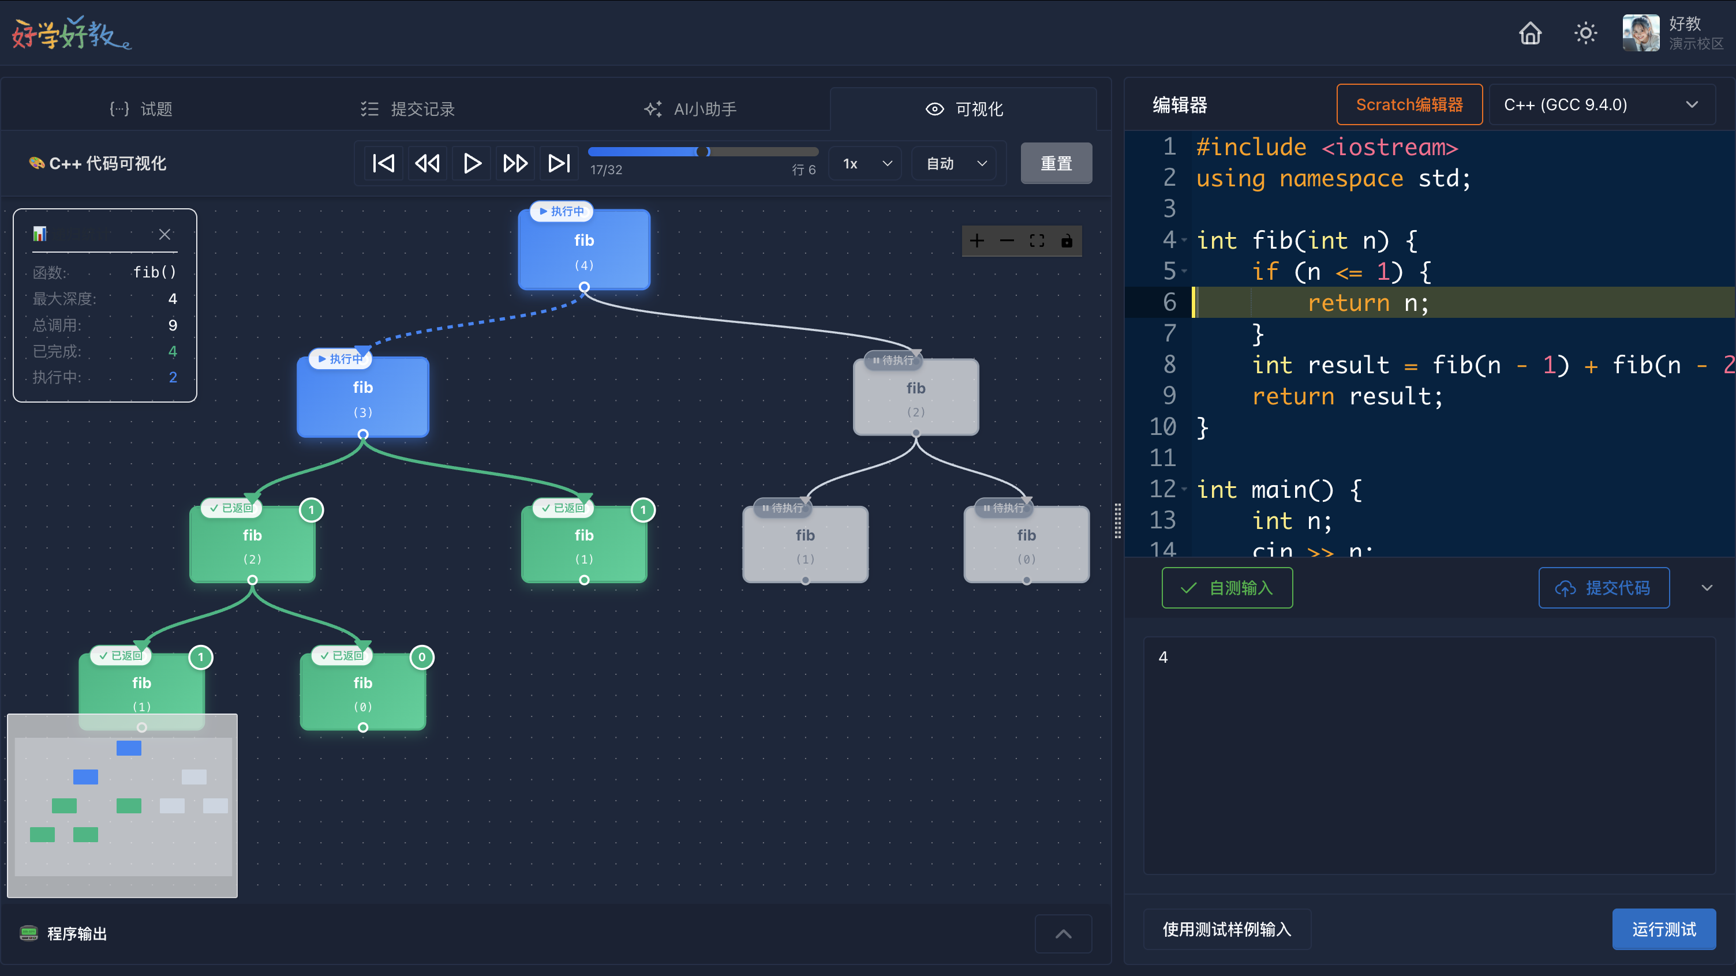Click the home icon in header
This screenshot has height=976, width=1736.
tap(1531, 33)
